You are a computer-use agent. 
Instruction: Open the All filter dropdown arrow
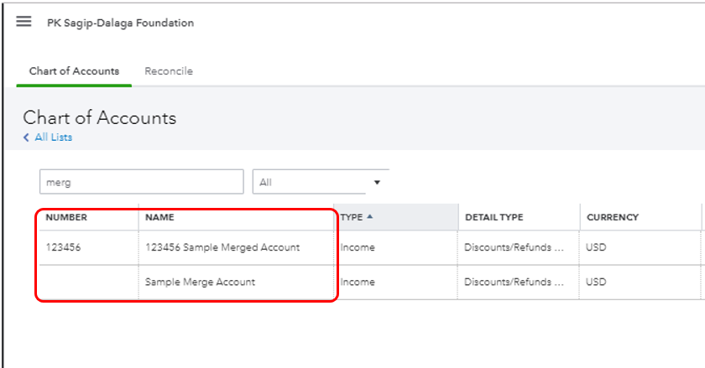(x=377, y=182)
